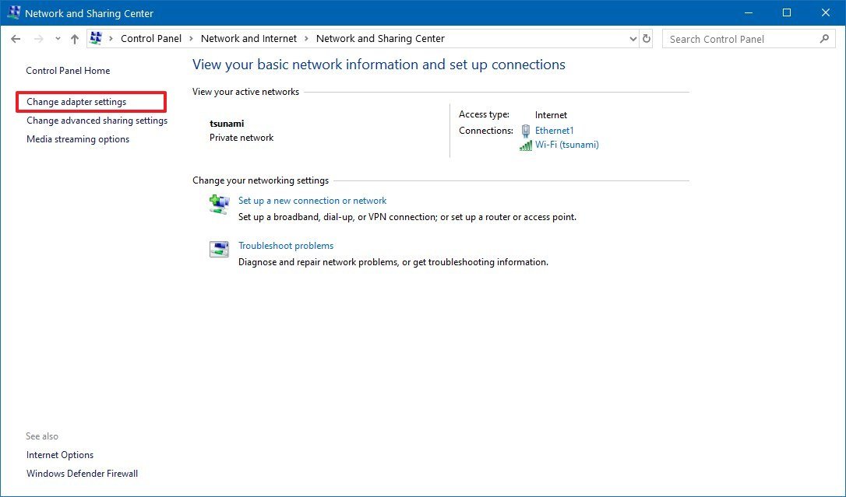Open Network and Internet from the breadcrumb
Screen dimensions: 846x497
[x=249, y=38]
